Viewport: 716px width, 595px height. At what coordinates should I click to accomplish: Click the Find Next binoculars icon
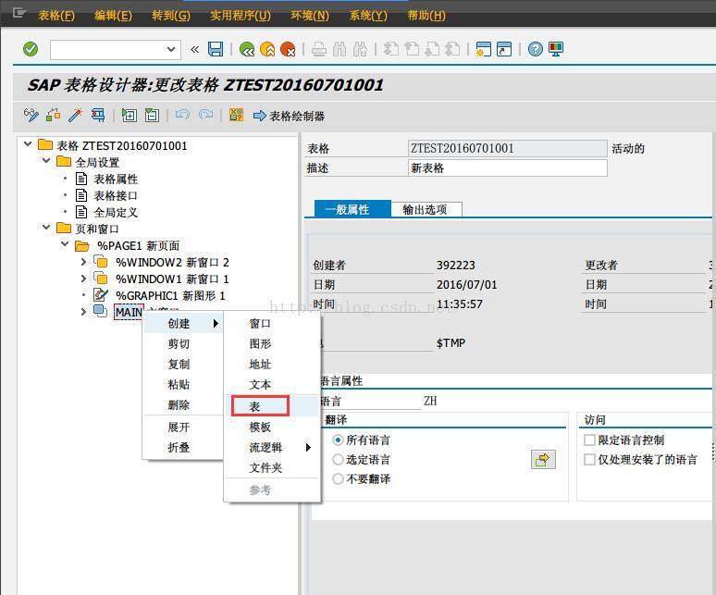click(360, 49)
